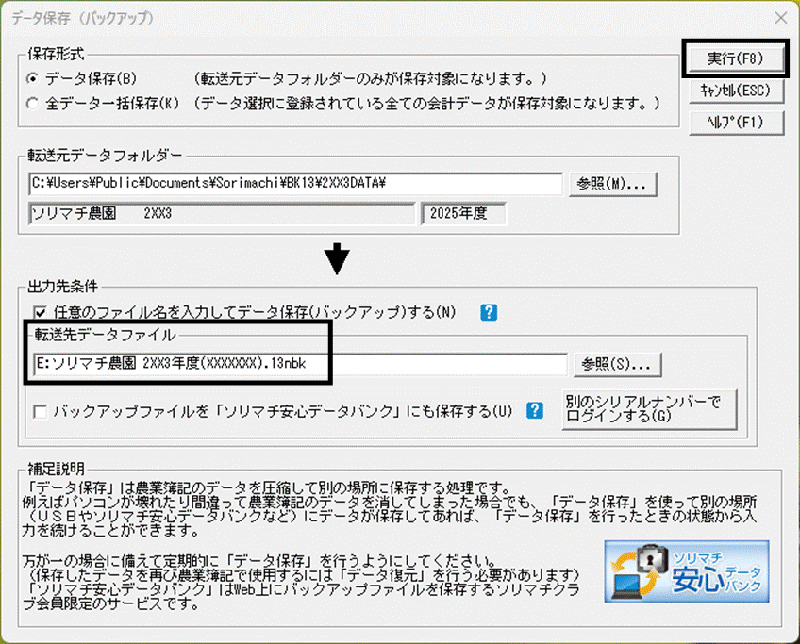Image resolution: width=800 pixels, height=644 pixels.
Task: Click the ソリマチ農園 2XX3 data name field
Action: [222, 214]
